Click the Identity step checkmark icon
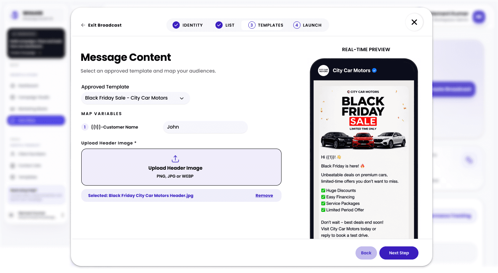This screenshot has height=273, width=498. click(176, 25)
